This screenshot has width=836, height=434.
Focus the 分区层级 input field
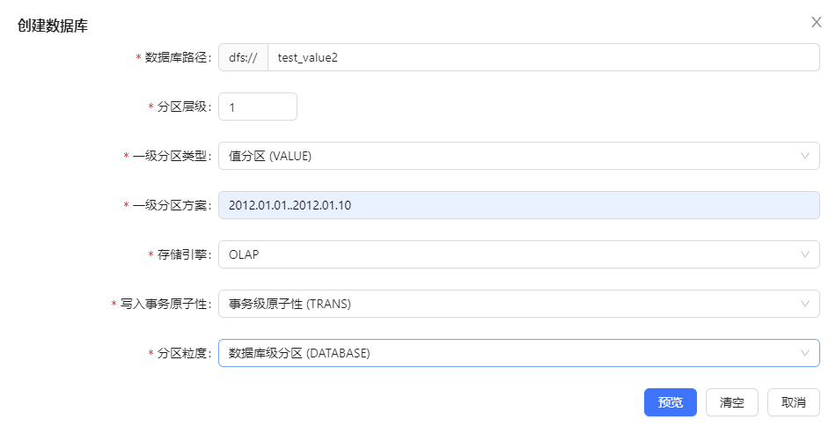(257, 107)
